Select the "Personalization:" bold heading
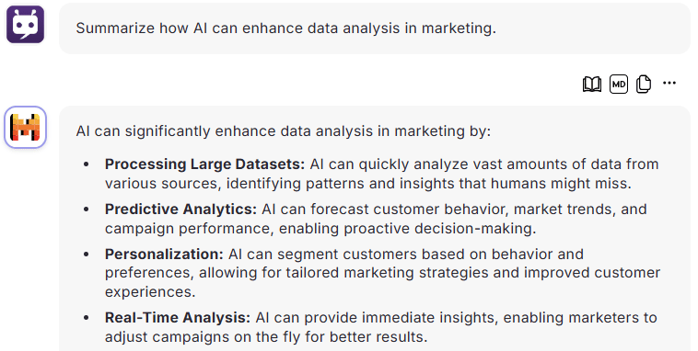This screenshot has width=698, height=351. pos(164,254)
